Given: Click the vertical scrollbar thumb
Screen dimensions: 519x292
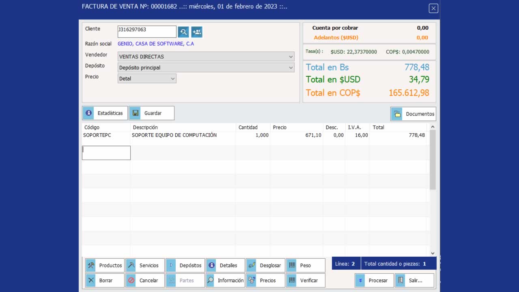Looking at the screenshot, I should (433, 160).
